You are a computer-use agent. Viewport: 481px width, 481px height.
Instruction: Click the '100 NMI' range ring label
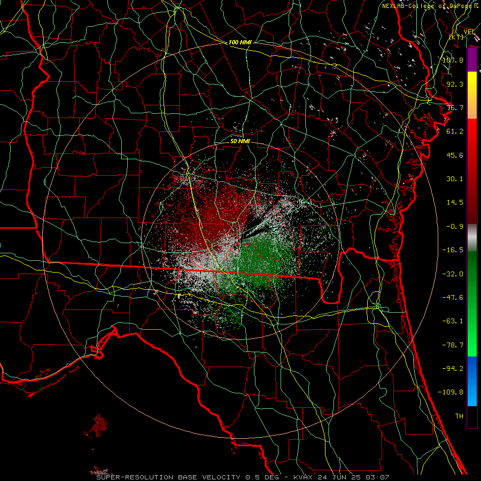240,42
